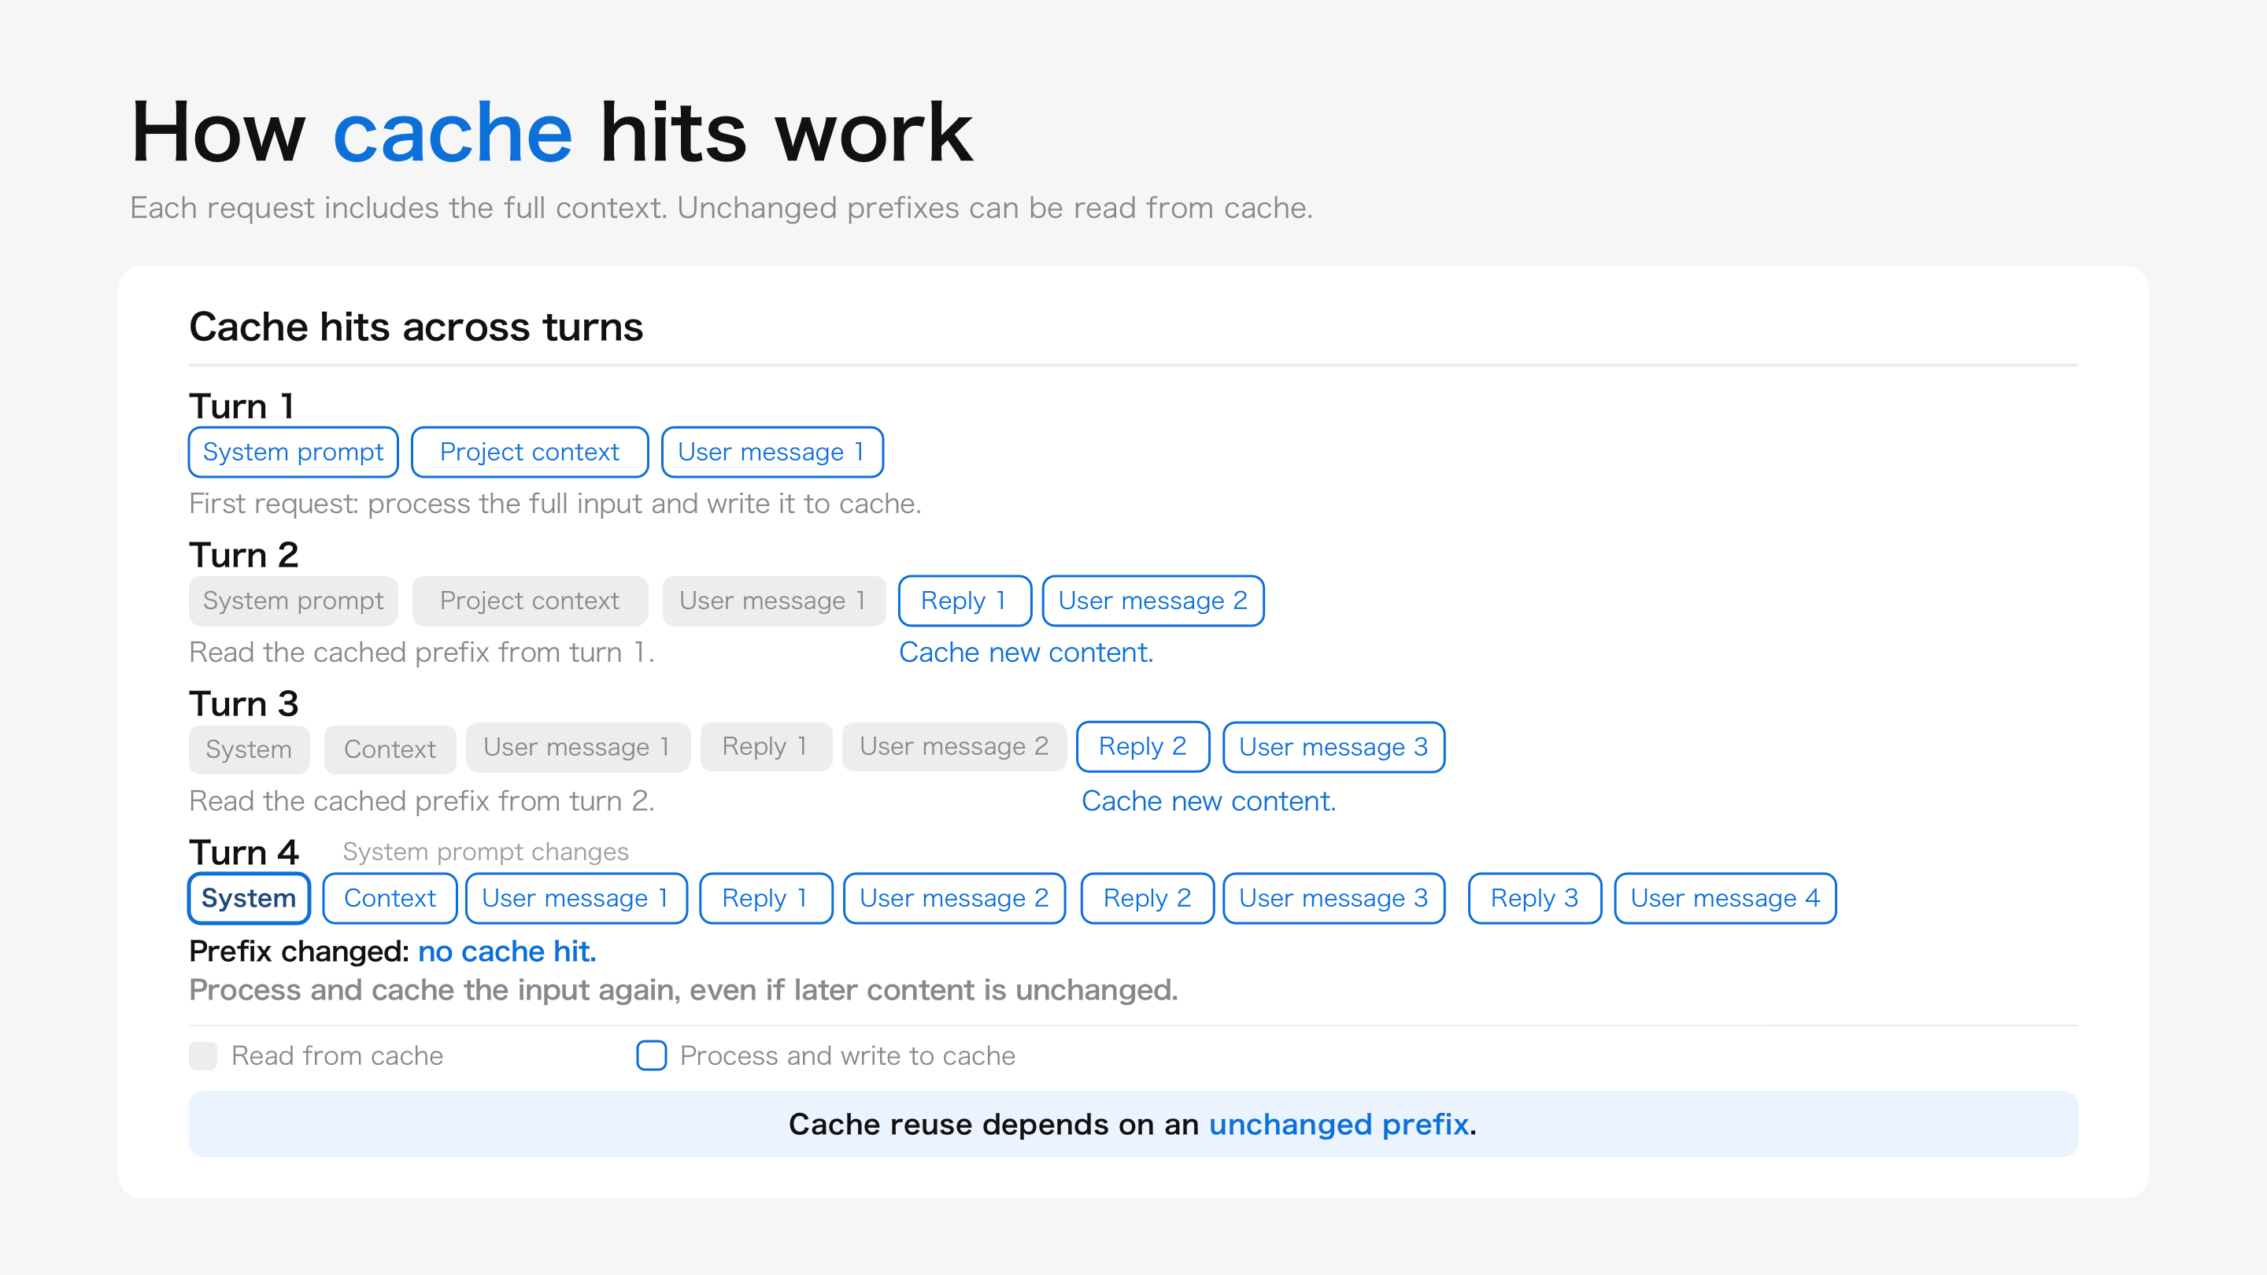The image size is (2267, 1275).
Task: Click 'Read the cached prefix from turn 2.'
Action: click(422, 800)
